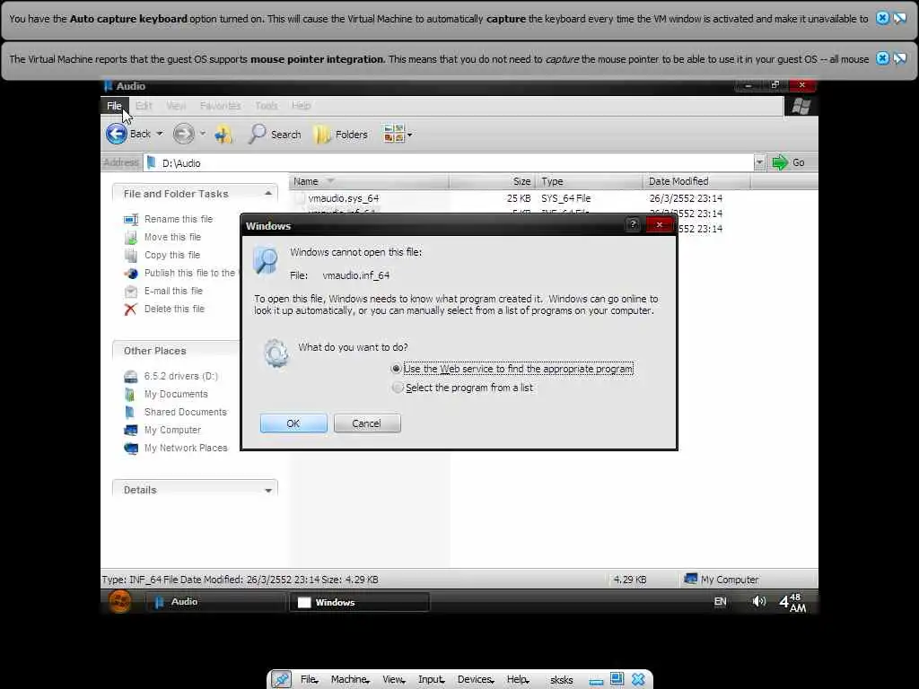Click the taskbar clock
919x689 pixels.
[792, 602]
